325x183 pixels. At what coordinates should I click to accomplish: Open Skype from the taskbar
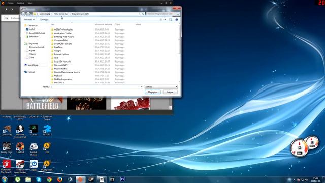(x=39, y=179)
